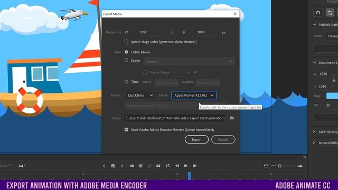
Task: Tick the Frame Range checkbox
Action: coord(145,72)
